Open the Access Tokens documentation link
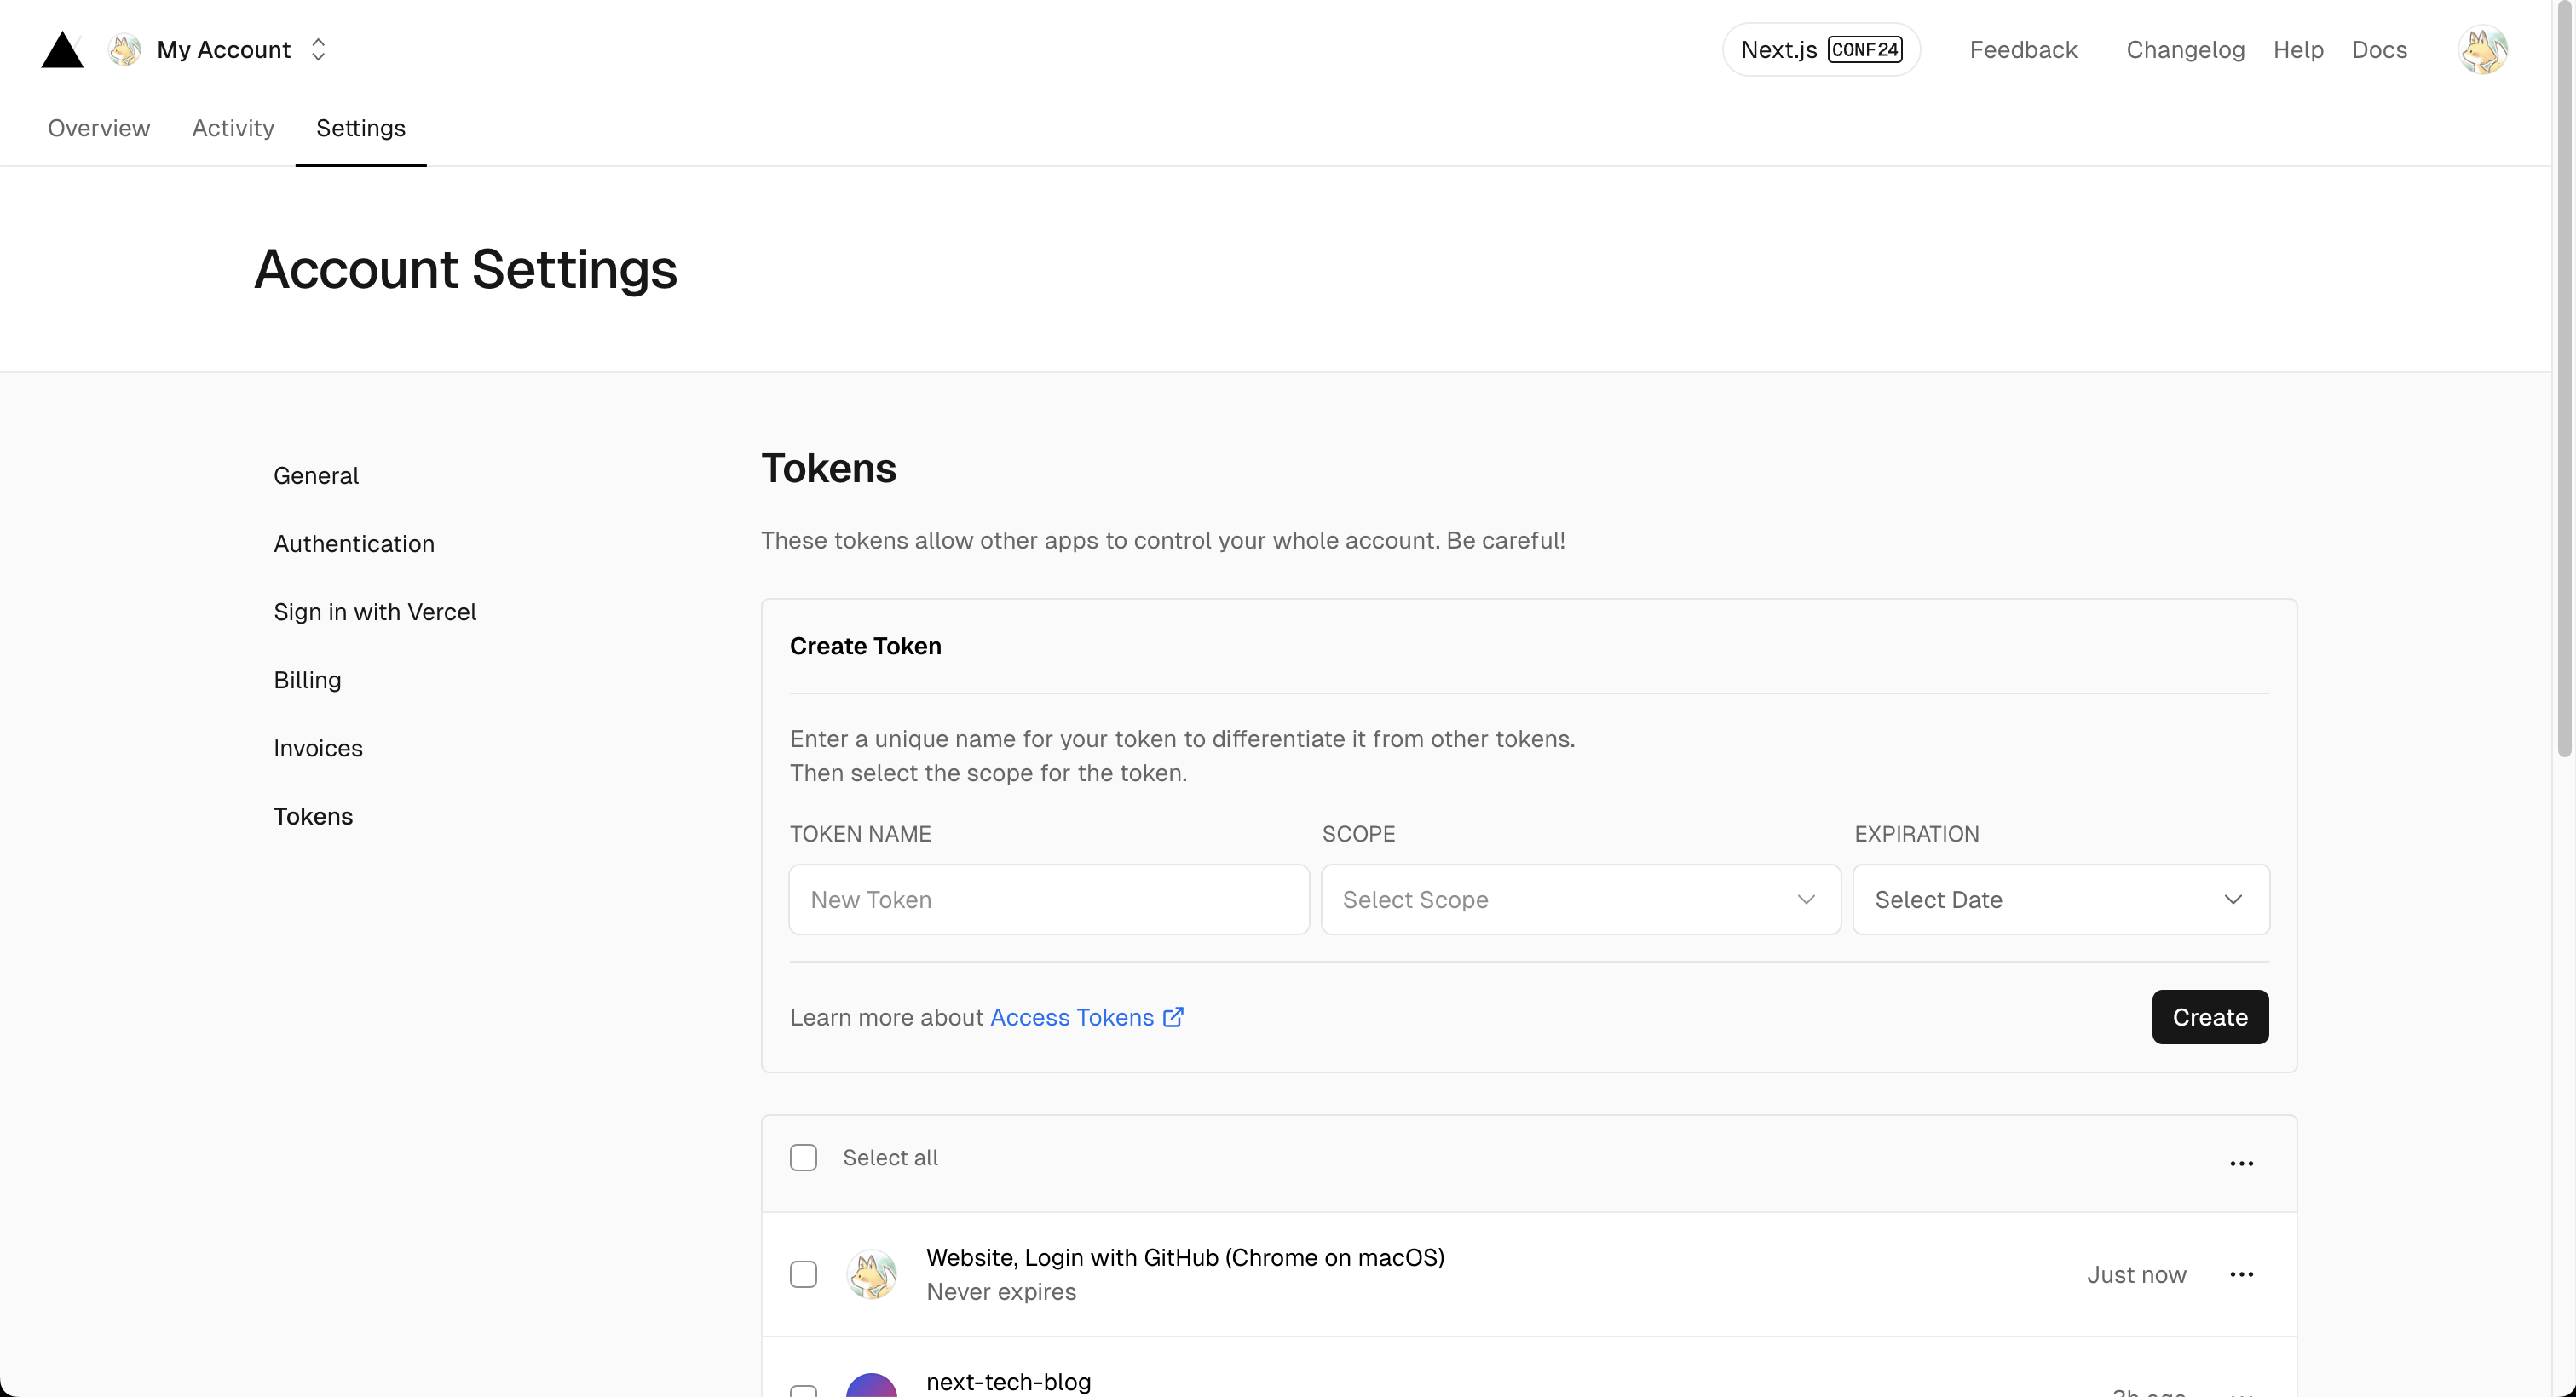 [1071, 1017]
